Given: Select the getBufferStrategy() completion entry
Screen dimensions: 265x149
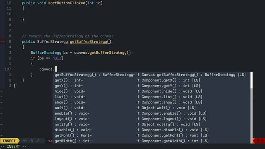Looking at the screenshot, I should click(x=152, y=74).
